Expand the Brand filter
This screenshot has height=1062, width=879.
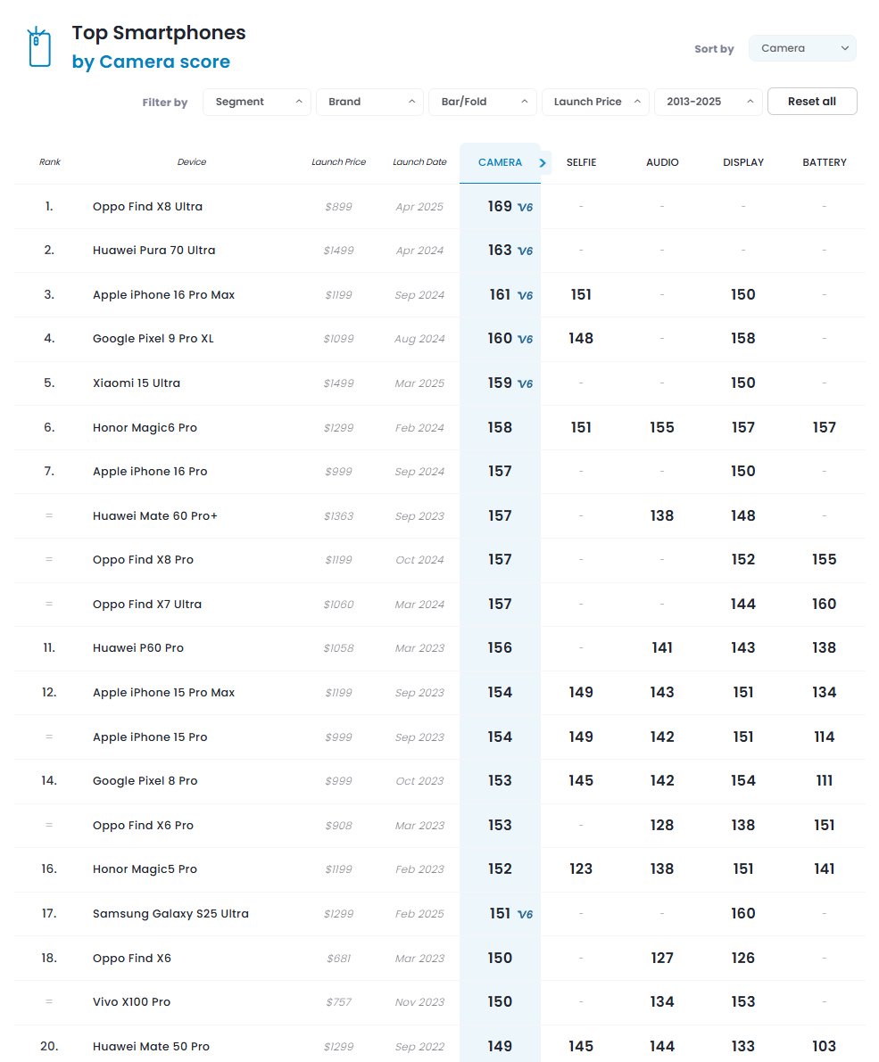click(370, 102)
